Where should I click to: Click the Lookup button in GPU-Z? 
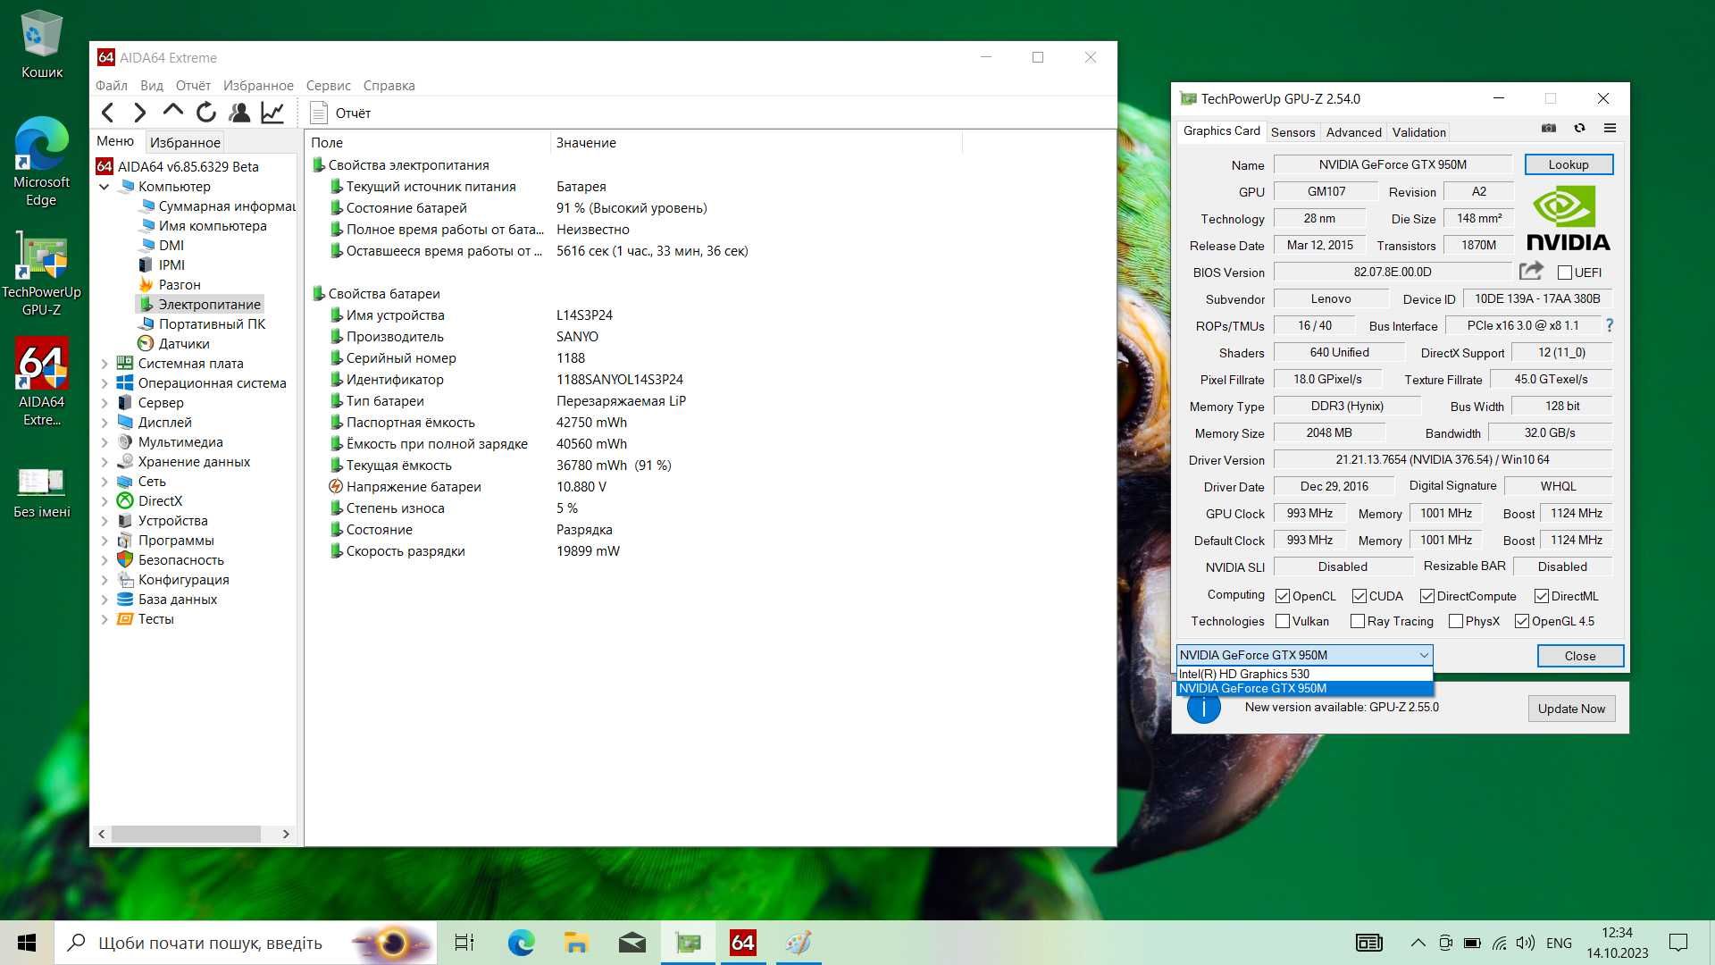1569,164
